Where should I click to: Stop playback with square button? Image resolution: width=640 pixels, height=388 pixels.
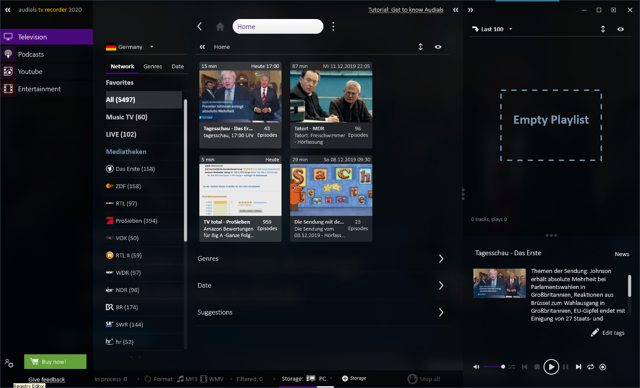tap(537, 367)
